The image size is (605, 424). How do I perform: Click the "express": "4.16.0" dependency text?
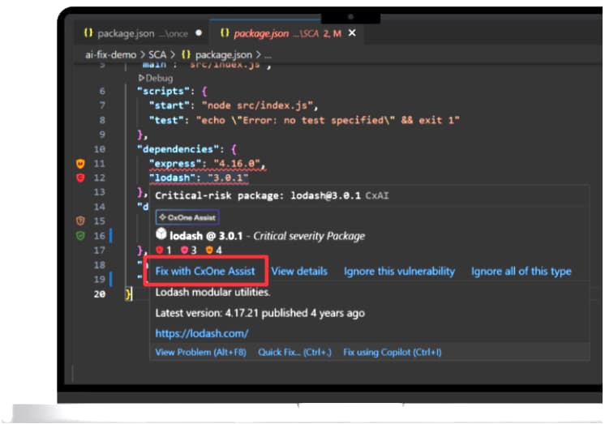point(207,164)
